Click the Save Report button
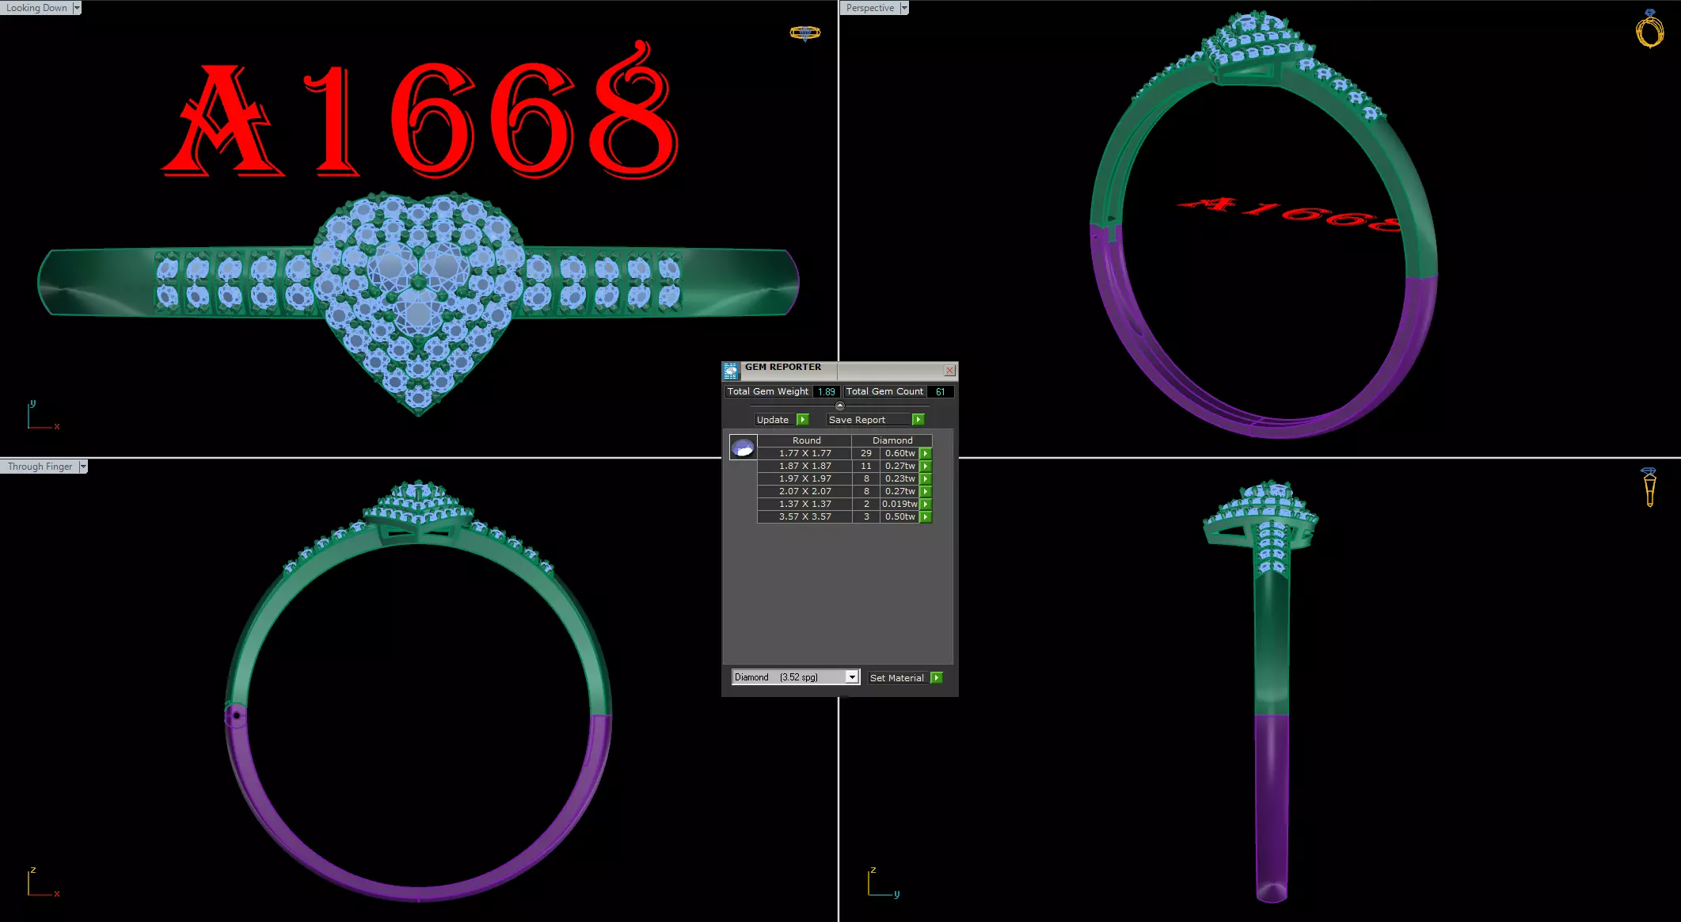 (x=869, y=420)
